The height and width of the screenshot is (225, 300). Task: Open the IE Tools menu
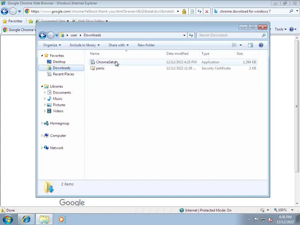(x=280, y=29)
